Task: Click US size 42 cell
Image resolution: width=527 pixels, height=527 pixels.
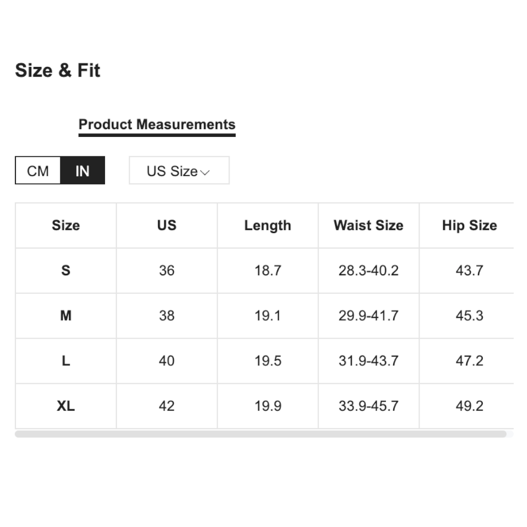Action: [166, 406]
